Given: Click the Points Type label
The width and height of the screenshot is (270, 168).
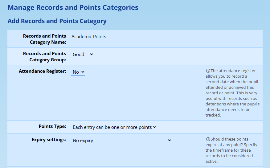Looking at the screenshot, I should click(x=52, y=126).
